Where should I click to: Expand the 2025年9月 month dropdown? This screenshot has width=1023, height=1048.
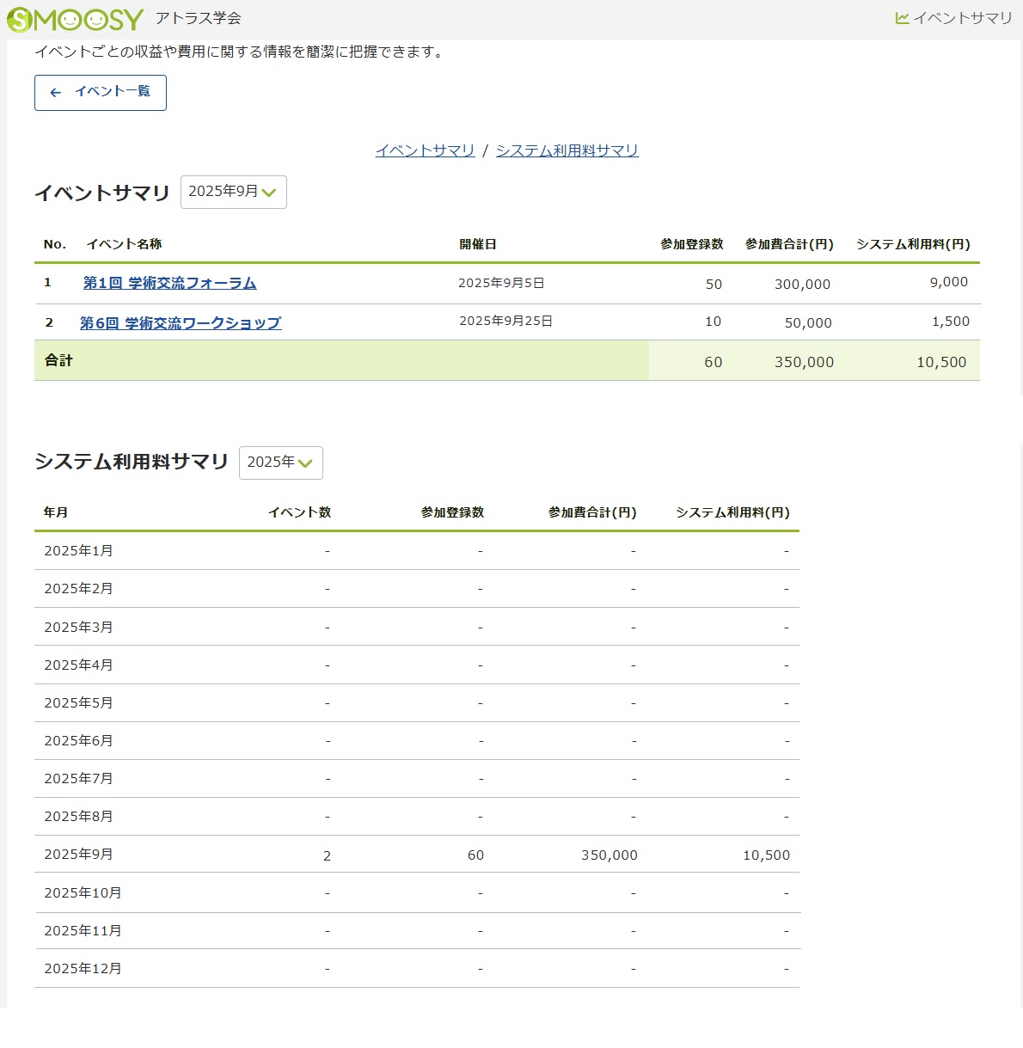coord(233,192)
